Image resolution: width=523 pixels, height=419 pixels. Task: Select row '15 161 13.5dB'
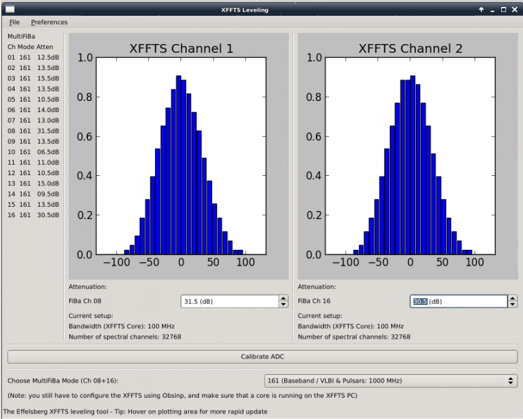[34, 205]
